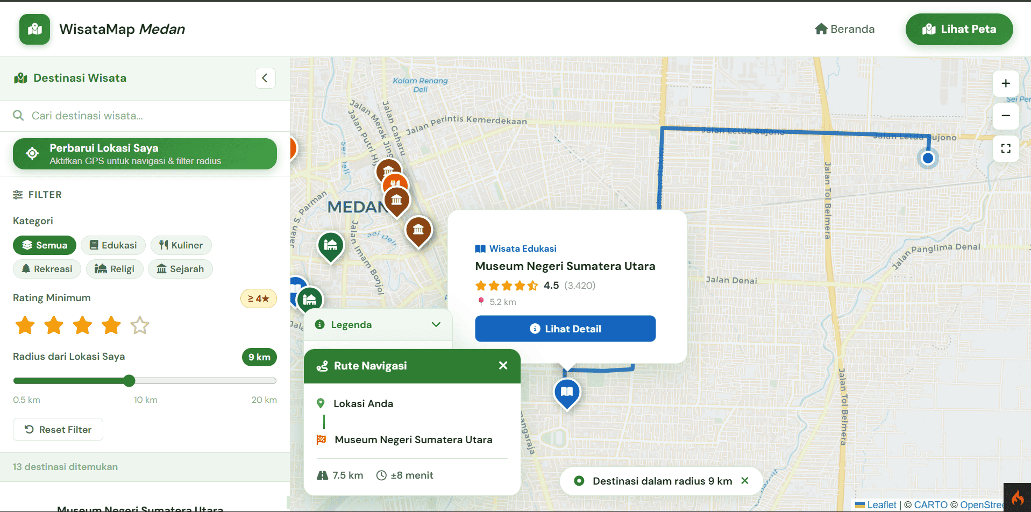Viewport: 1031px width, 512px height.
Task: Zoom out on the map
Action: coord(1006,116)
